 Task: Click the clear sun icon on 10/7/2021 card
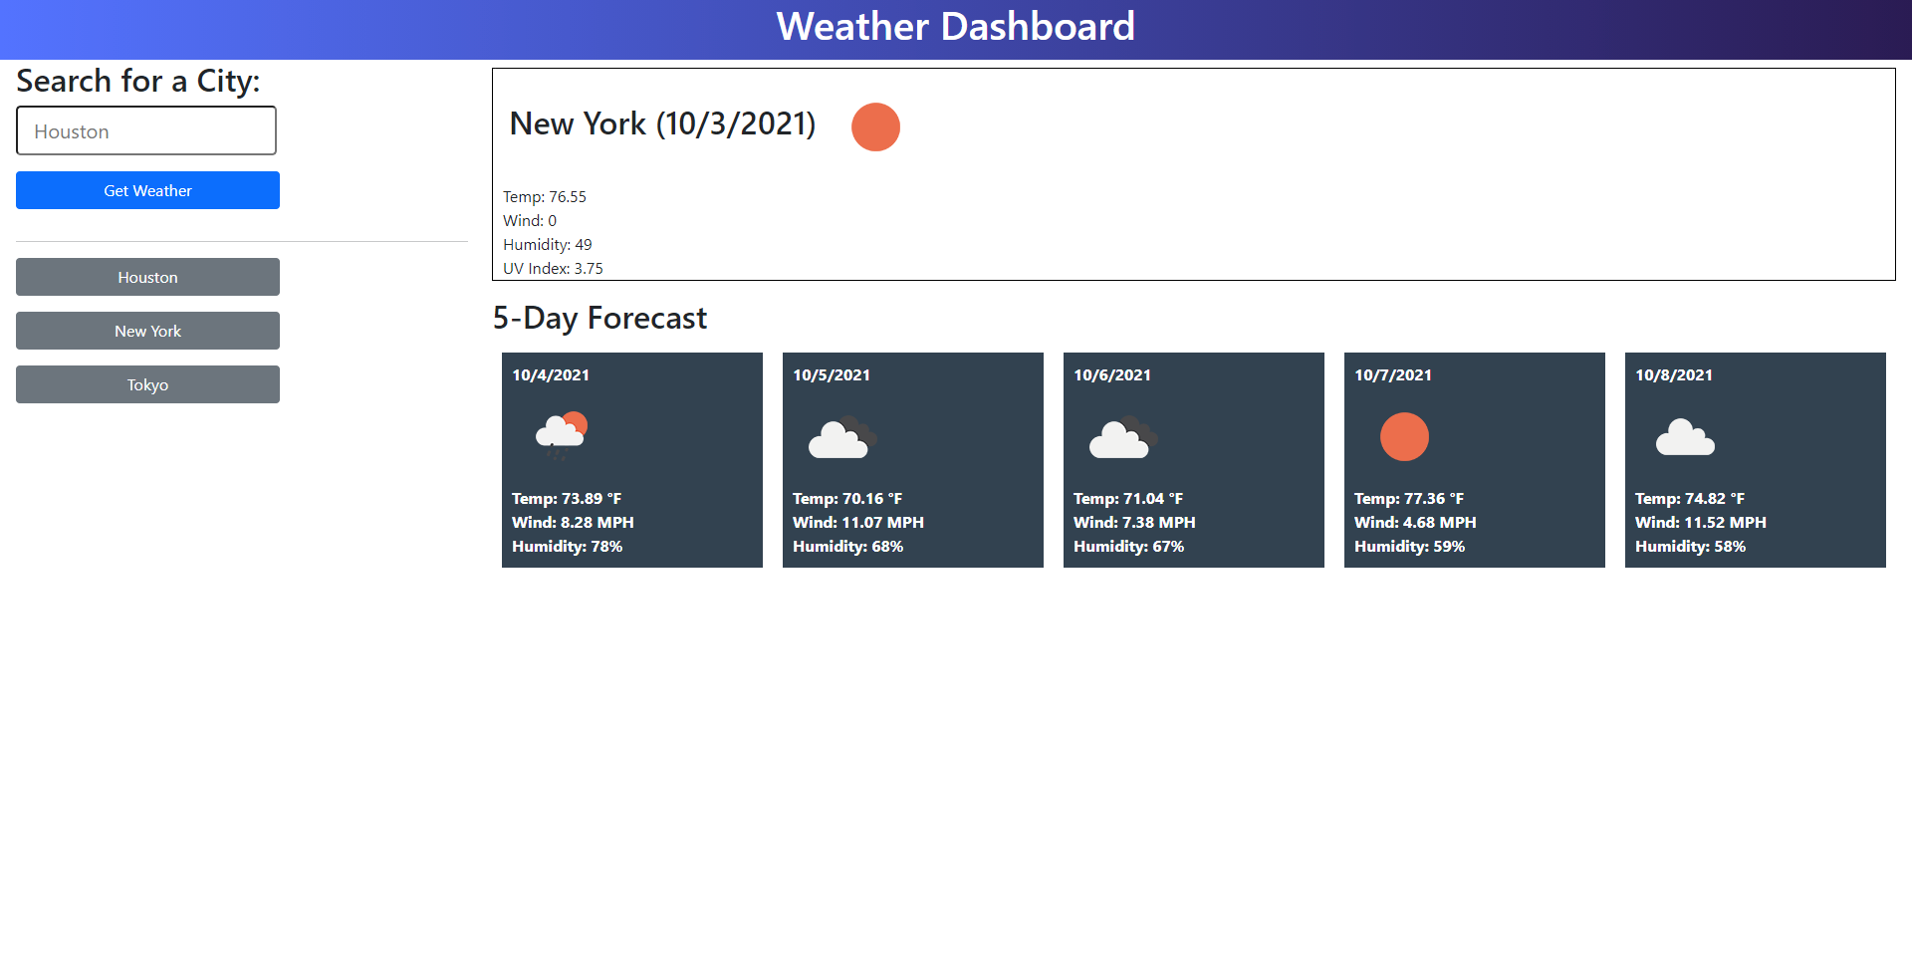[1404, 437]
